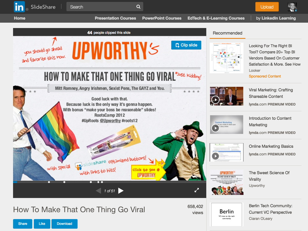Go to next slide arrow
Image resolution: width=308 pixels, height=231 pixels.
coord(121,191)
